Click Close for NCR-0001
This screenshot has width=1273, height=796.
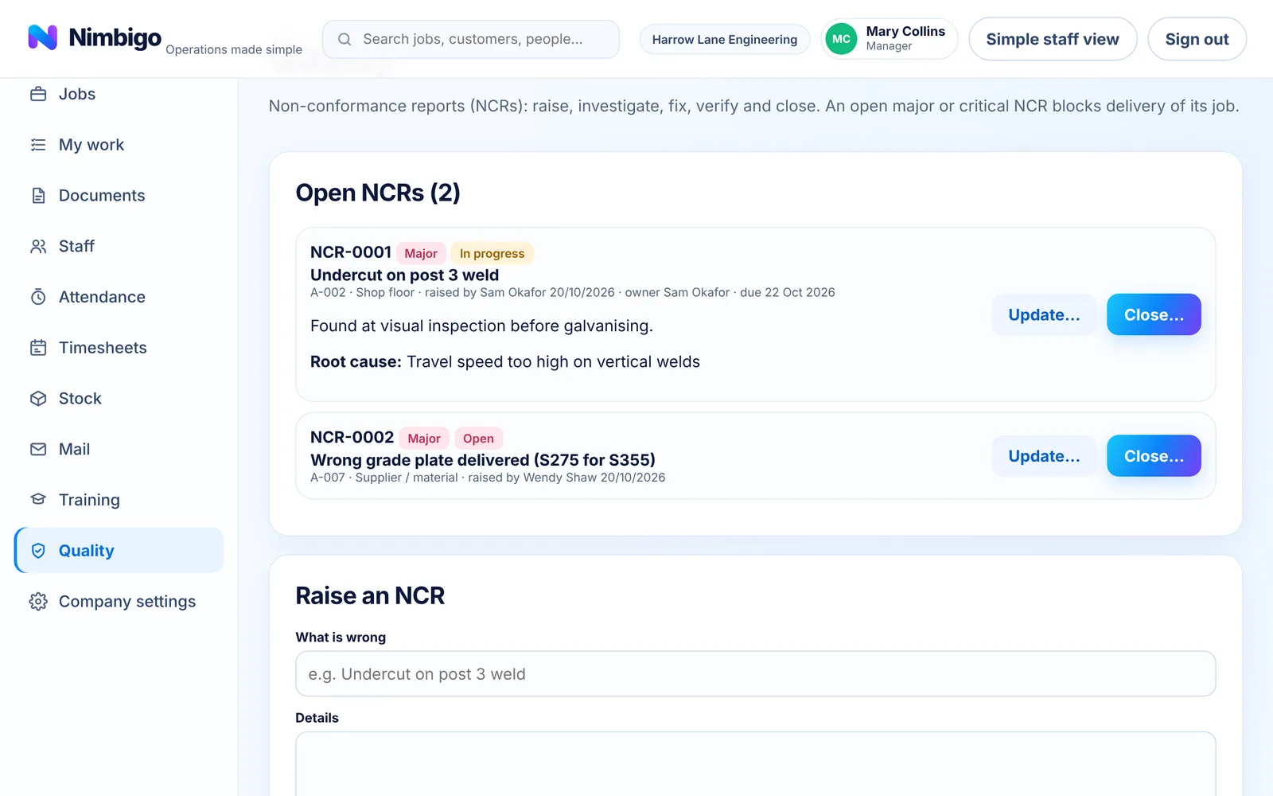click(1154, 314)
